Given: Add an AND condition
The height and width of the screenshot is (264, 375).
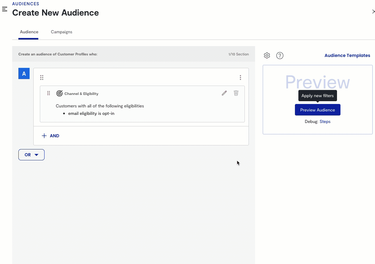Looking at the screenshot, I should (50, 136).
